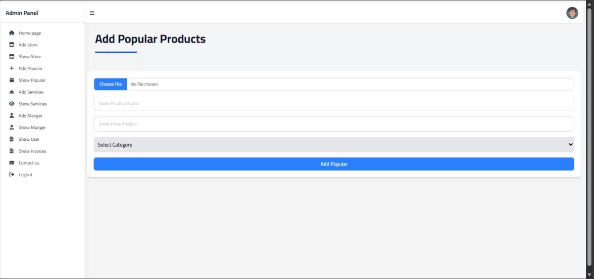
Task: Open the user avatar in top right
Action: tap(572, 13)
